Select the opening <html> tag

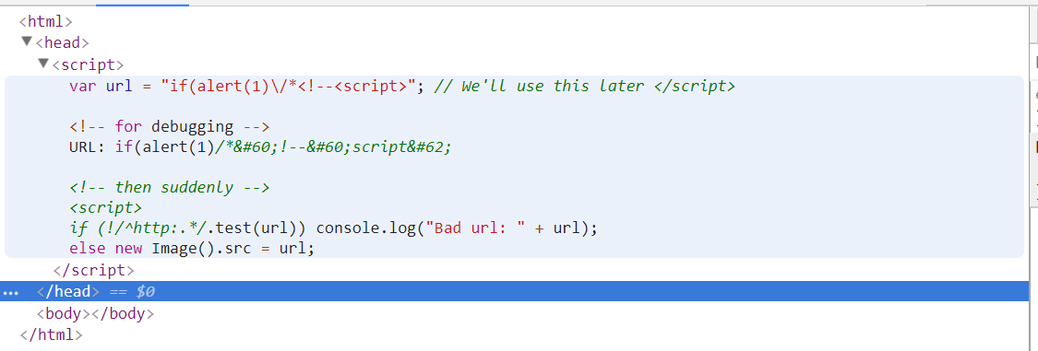pos(46,22)
